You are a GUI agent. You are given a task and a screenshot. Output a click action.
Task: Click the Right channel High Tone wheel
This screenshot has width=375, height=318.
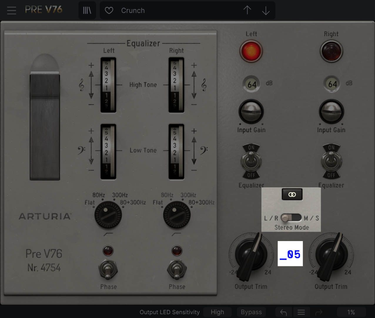pos(176,85)
